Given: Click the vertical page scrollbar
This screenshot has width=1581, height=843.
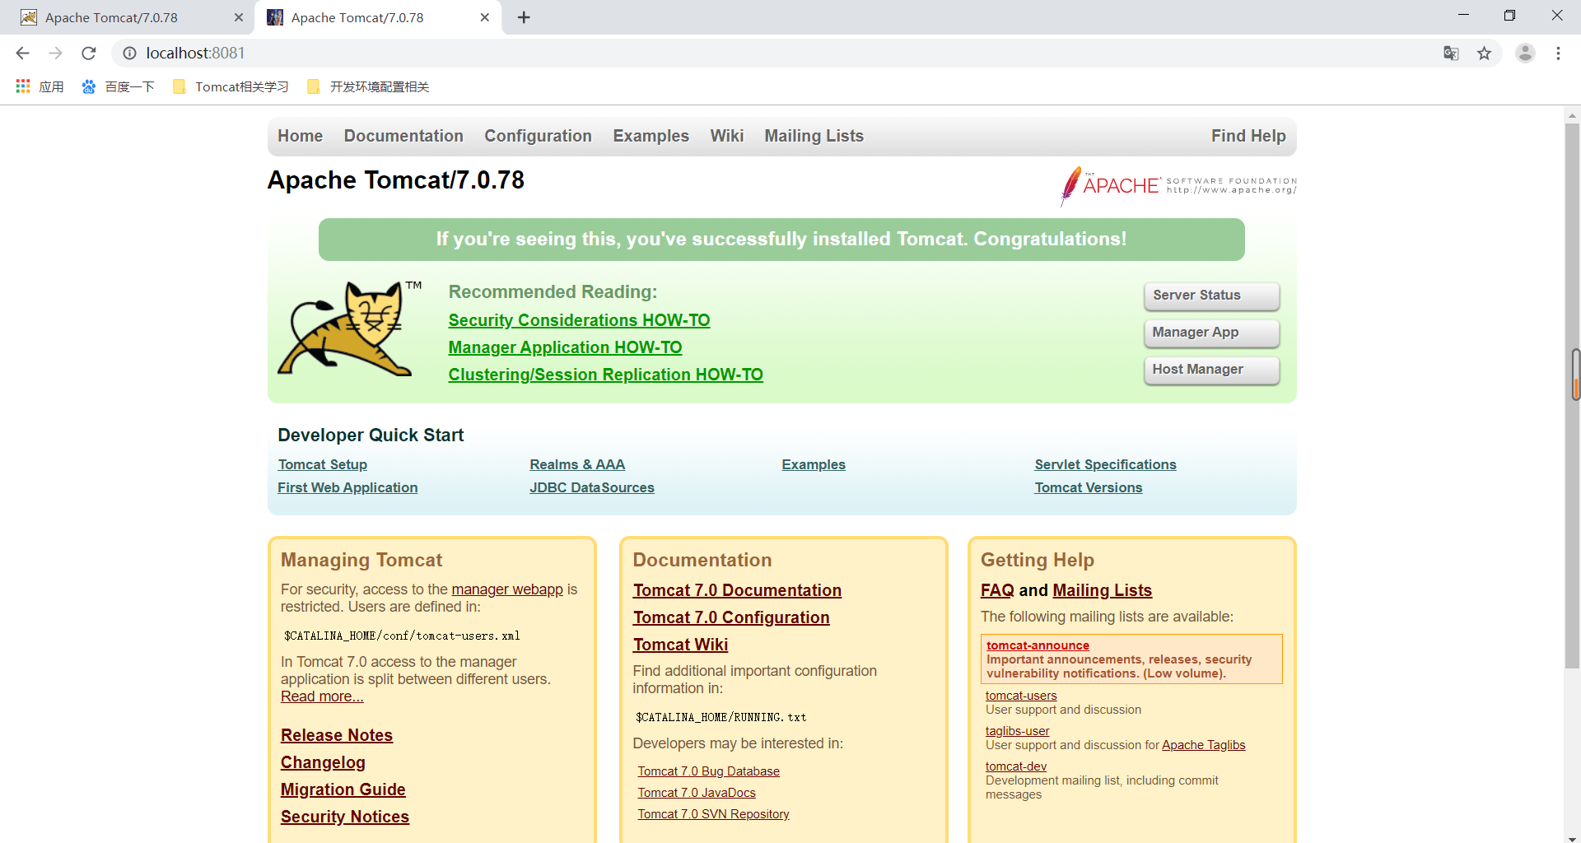Looking at the screenshot, I should pos(1572,395).
